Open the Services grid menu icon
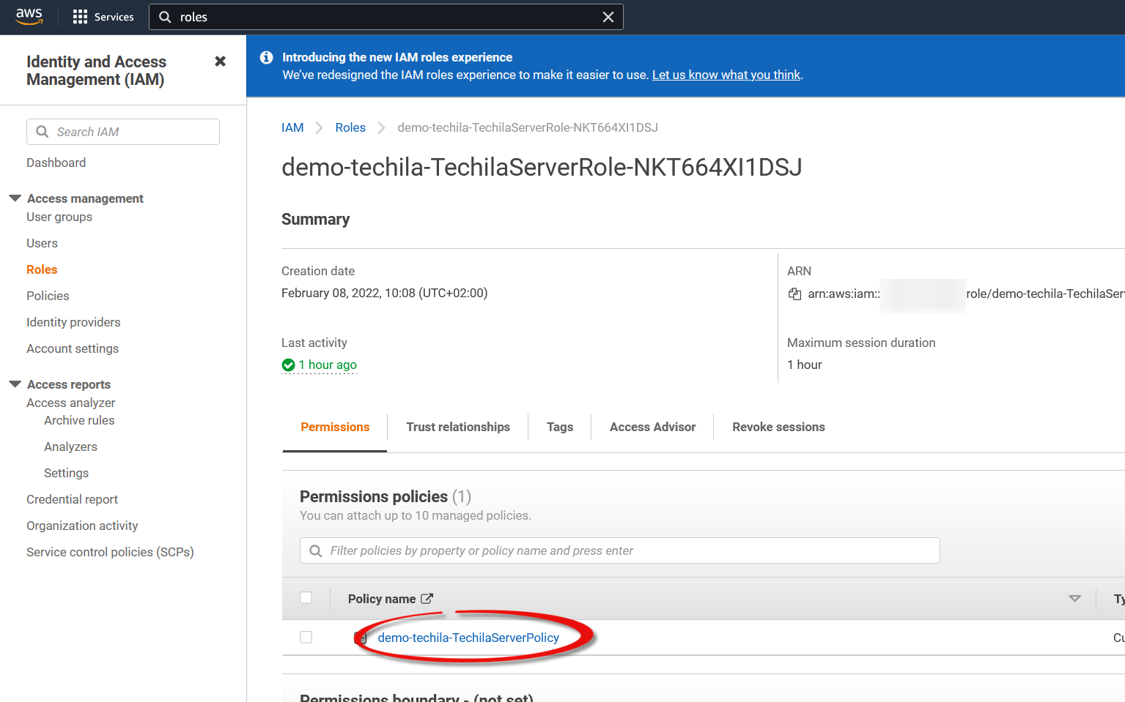The image size is (1125, 702). [80, 17]
